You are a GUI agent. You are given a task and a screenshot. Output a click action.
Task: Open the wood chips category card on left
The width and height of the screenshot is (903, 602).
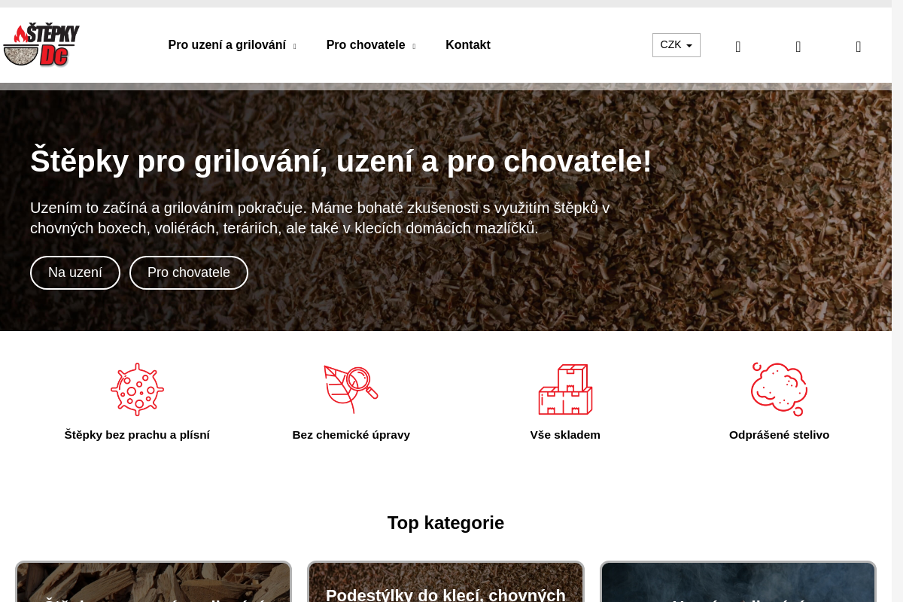coord(154,582)
